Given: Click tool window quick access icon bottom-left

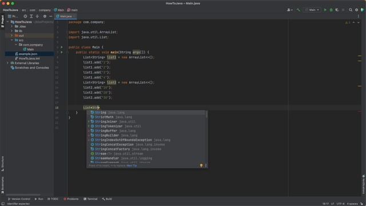Looking at the screenshot, I should point(3,204).
